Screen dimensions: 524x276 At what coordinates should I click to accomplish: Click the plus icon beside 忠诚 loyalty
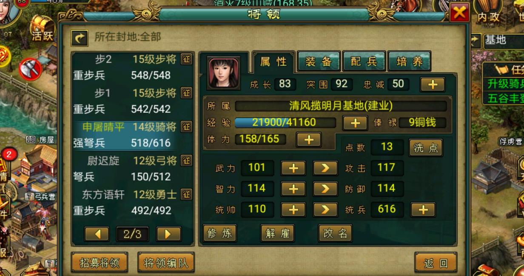[432, 84]
